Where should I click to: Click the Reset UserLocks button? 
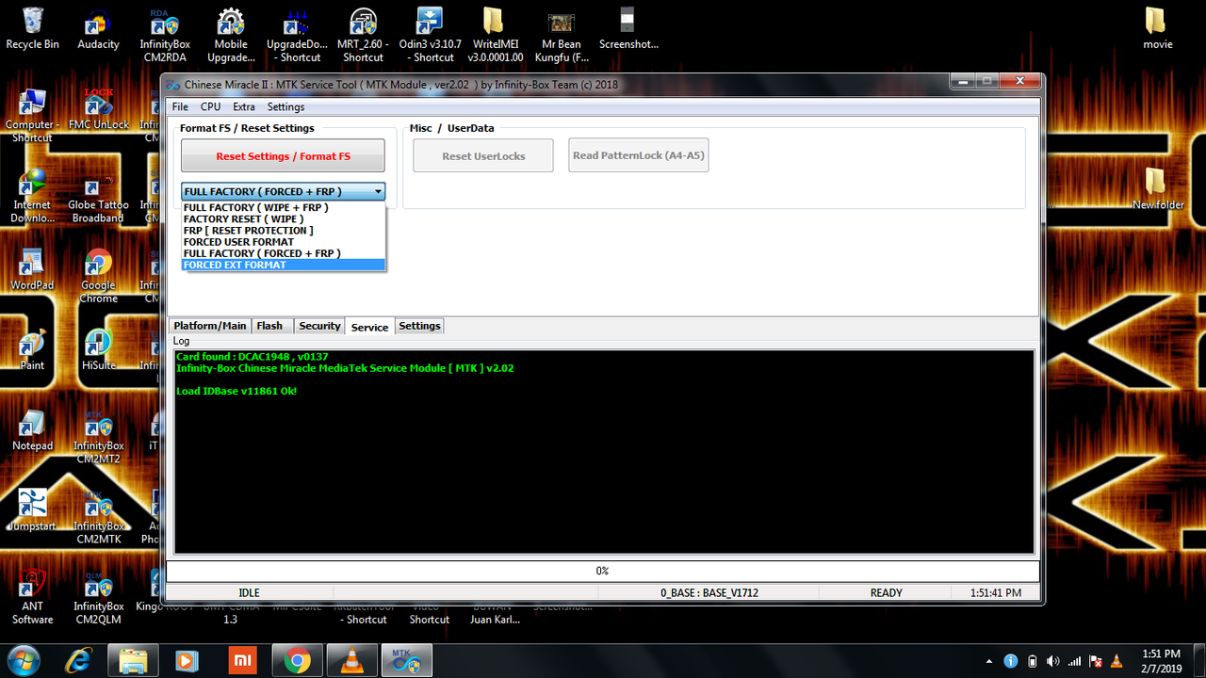483,156
